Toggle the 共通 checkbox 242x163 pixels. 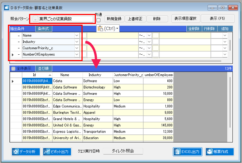point(98,20)
